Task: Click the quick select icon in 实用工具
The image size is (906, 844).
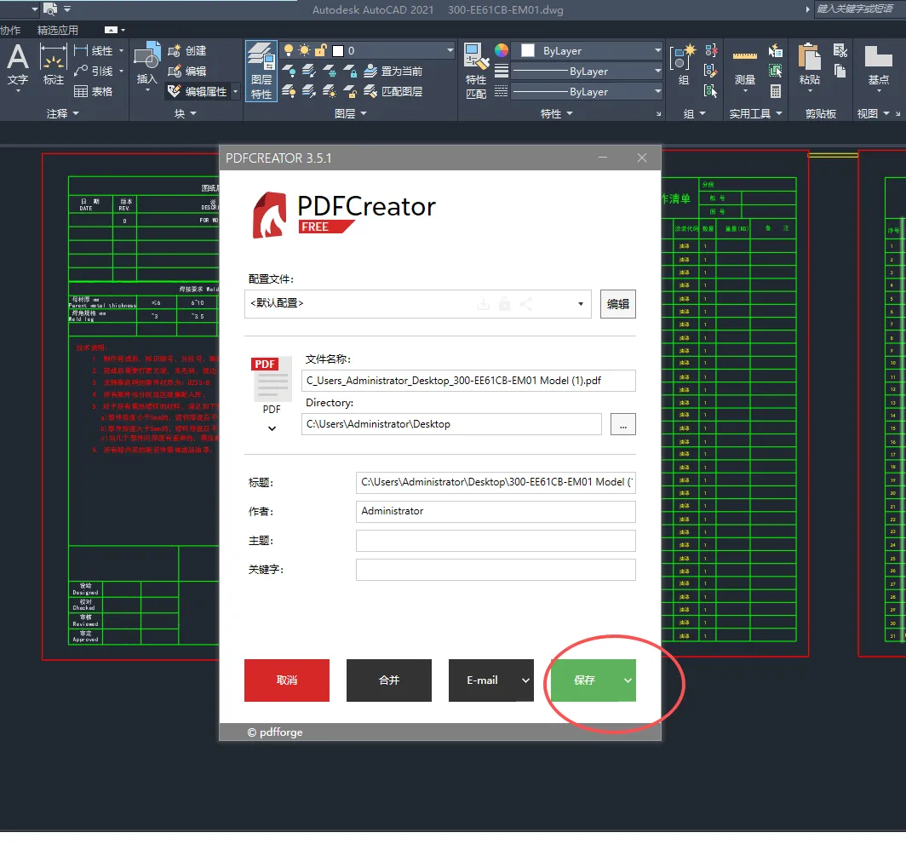Action: pyautogui.click(x=776, y=71)
